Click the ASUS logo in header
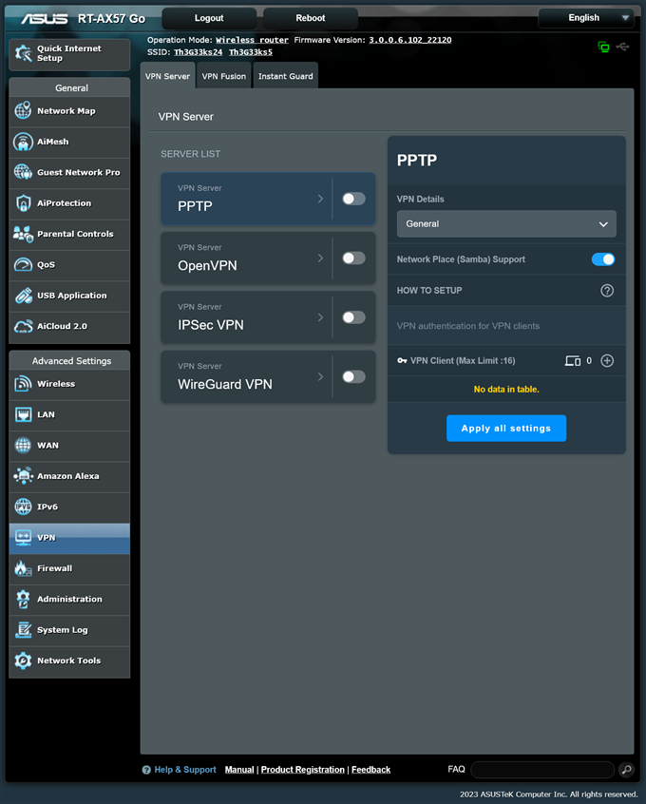 click(45, 18)
